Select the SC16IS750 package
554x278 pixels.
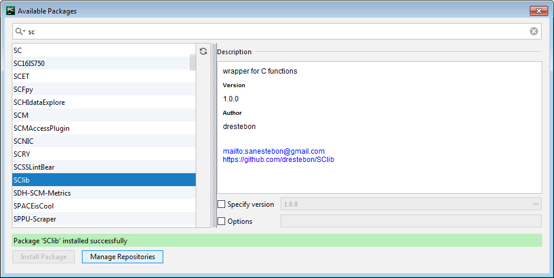pyautogui.click(x=104, y=63)
